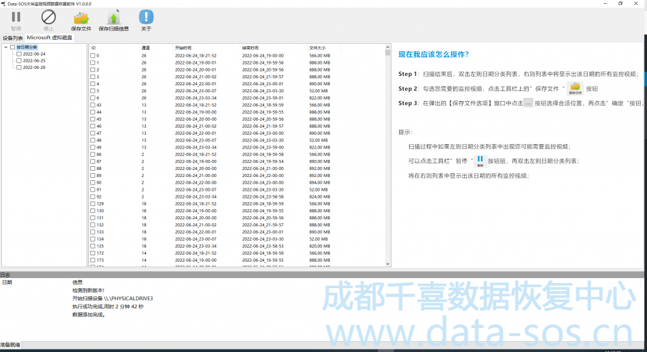
Task: Click log entry about PHYSICALDRIVE3 scan
Action: tap(112, 298)
